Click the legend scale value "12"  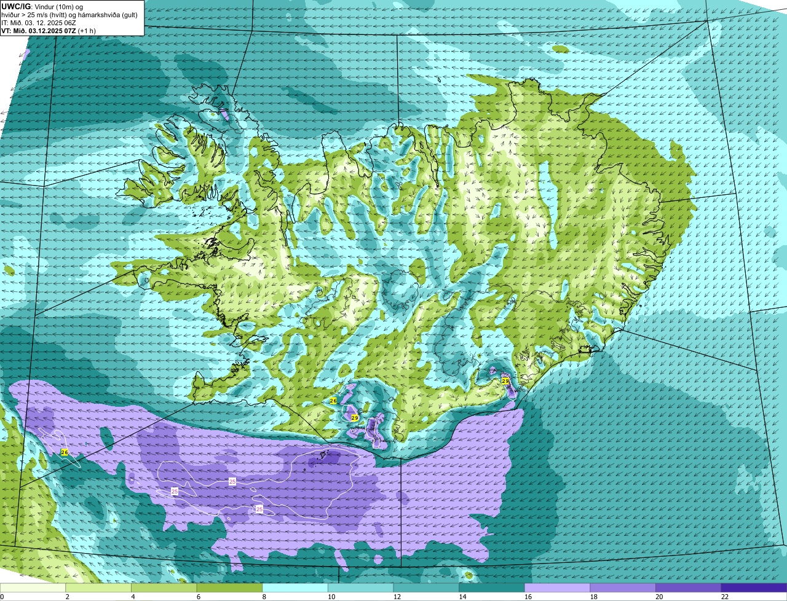click(397, 597)
